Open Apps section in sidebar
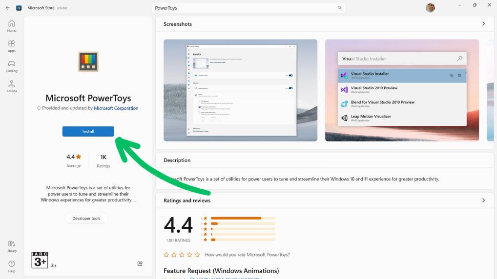Viewport: 497px width, 279px height. pyautogui.click(x=12, y=46)
